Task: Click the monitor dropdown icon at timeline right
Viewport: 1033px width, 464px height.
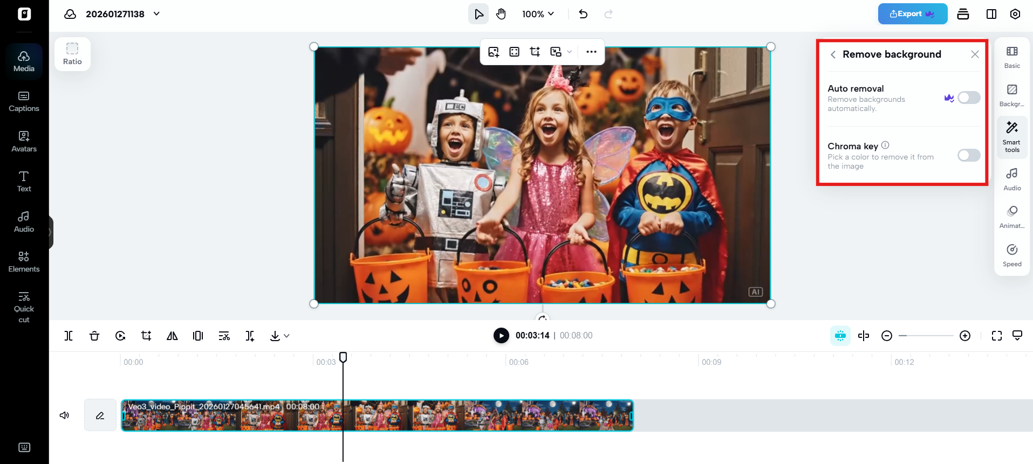Action: point(1017,336)
